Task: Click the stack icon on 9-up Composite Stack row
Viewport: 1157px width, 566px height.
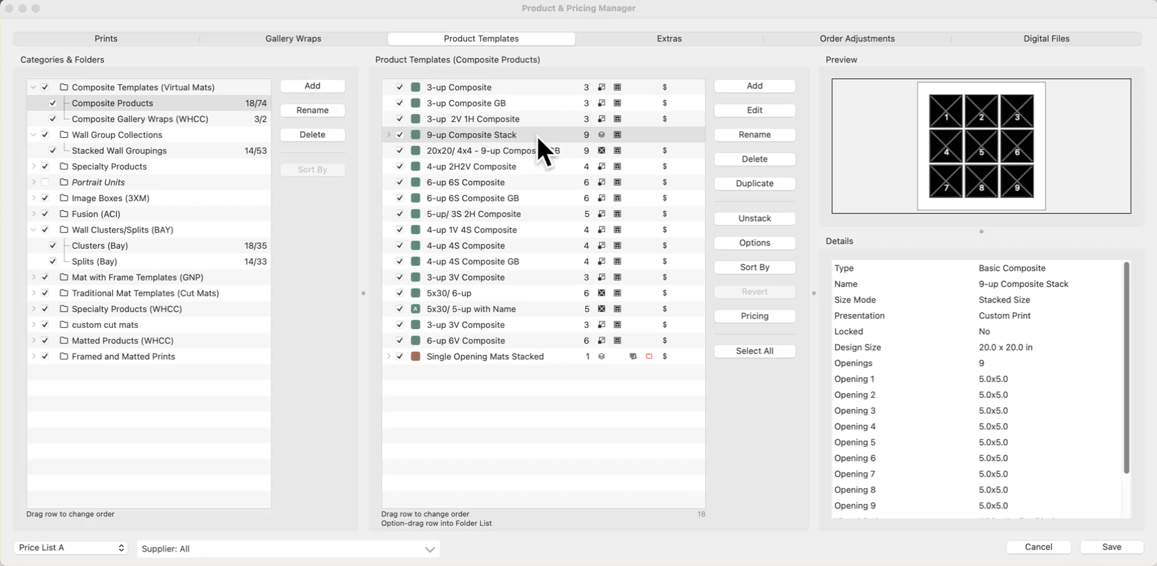Action: (x=601, y=135)
